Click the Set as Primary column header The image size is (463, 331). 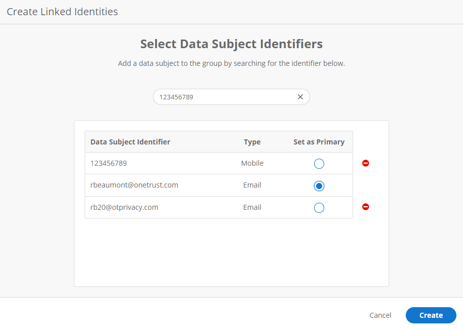coord(319,142)
